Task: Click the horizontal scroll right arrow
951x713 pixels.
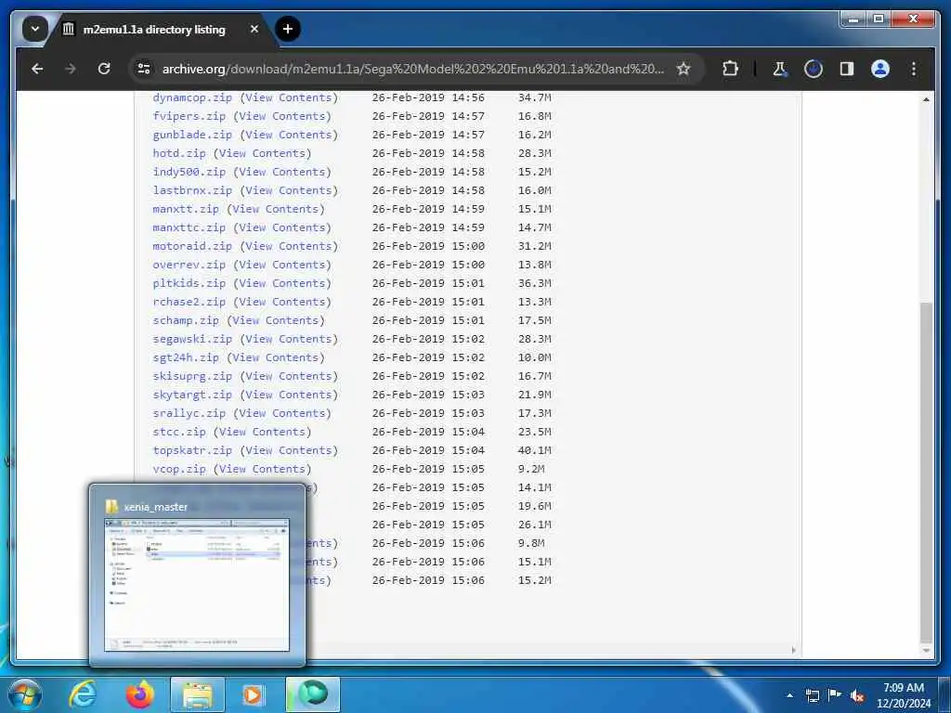Action: 793,650
